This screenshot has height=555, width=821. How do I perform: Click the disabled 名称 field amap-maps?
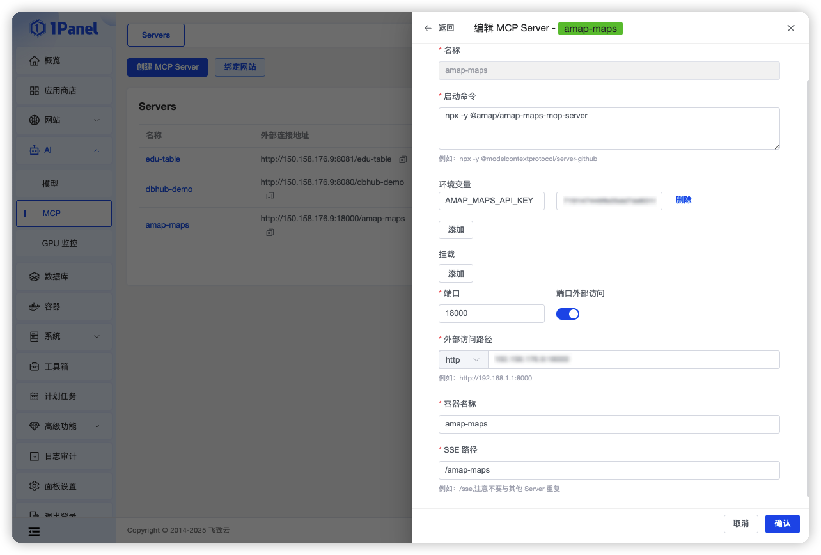pyautogui.click(x=609, y=71)
